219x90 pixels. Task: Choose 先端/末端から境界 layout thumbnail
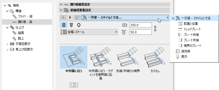[x=128, y=57]
